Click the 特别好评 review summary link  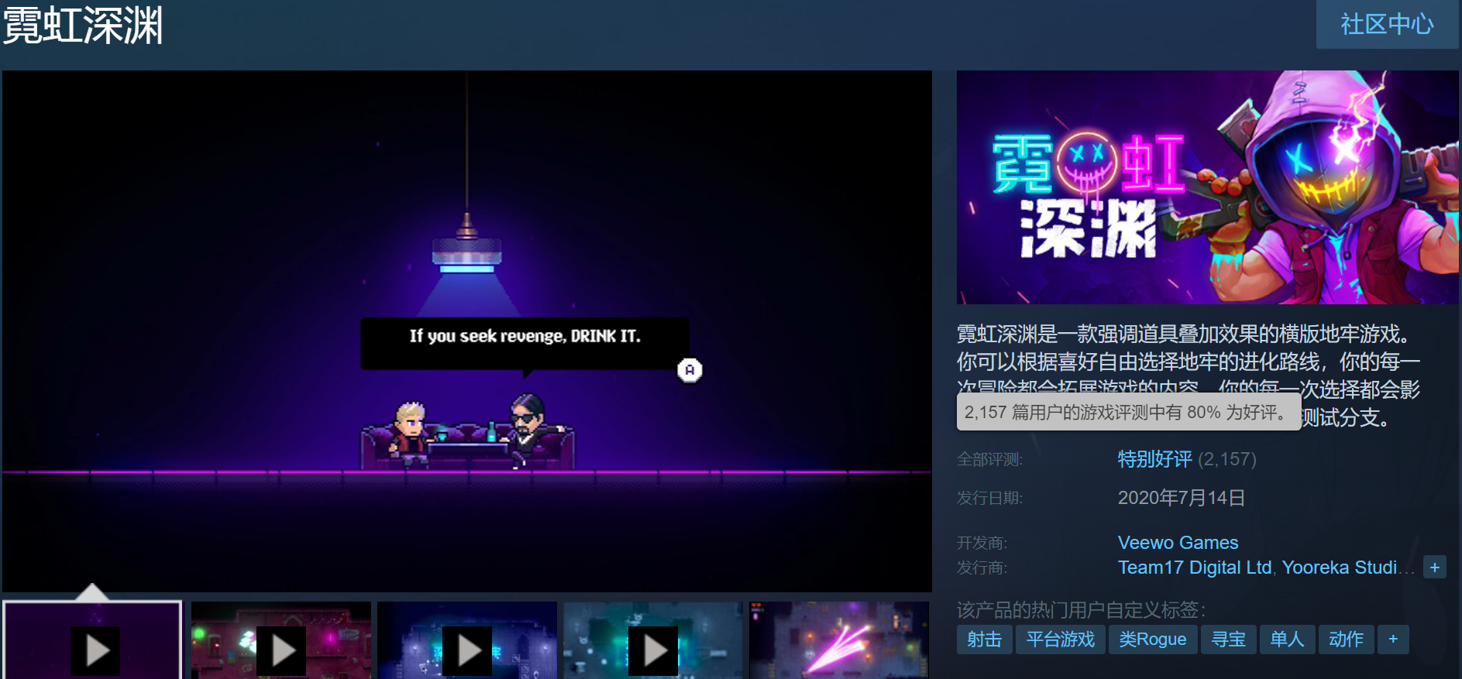point(1154,459)
